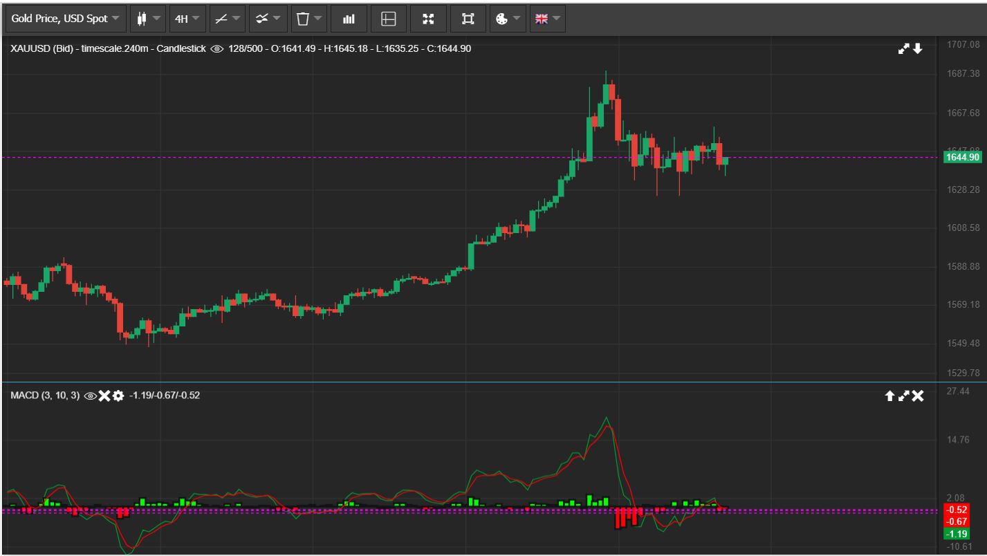This screenshot has width=987, height=556.
Task: Move the price pane down with arrow
Action: [918, 49]
